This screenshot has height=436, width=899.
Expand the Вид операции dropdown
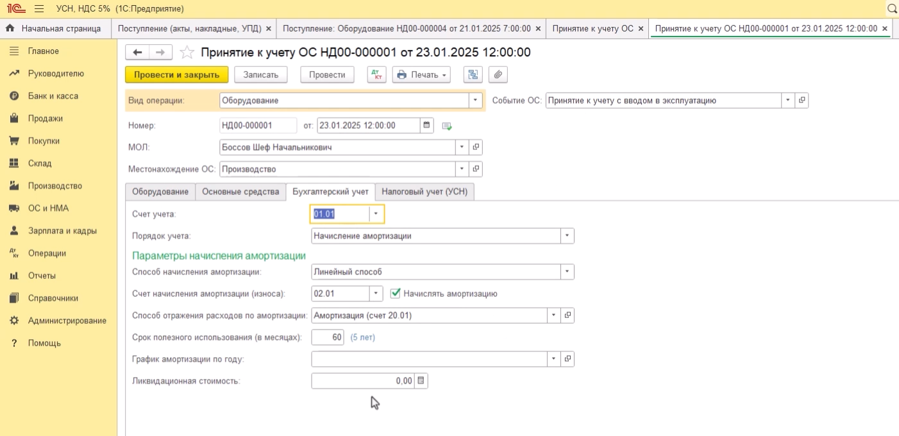(475, 101)
